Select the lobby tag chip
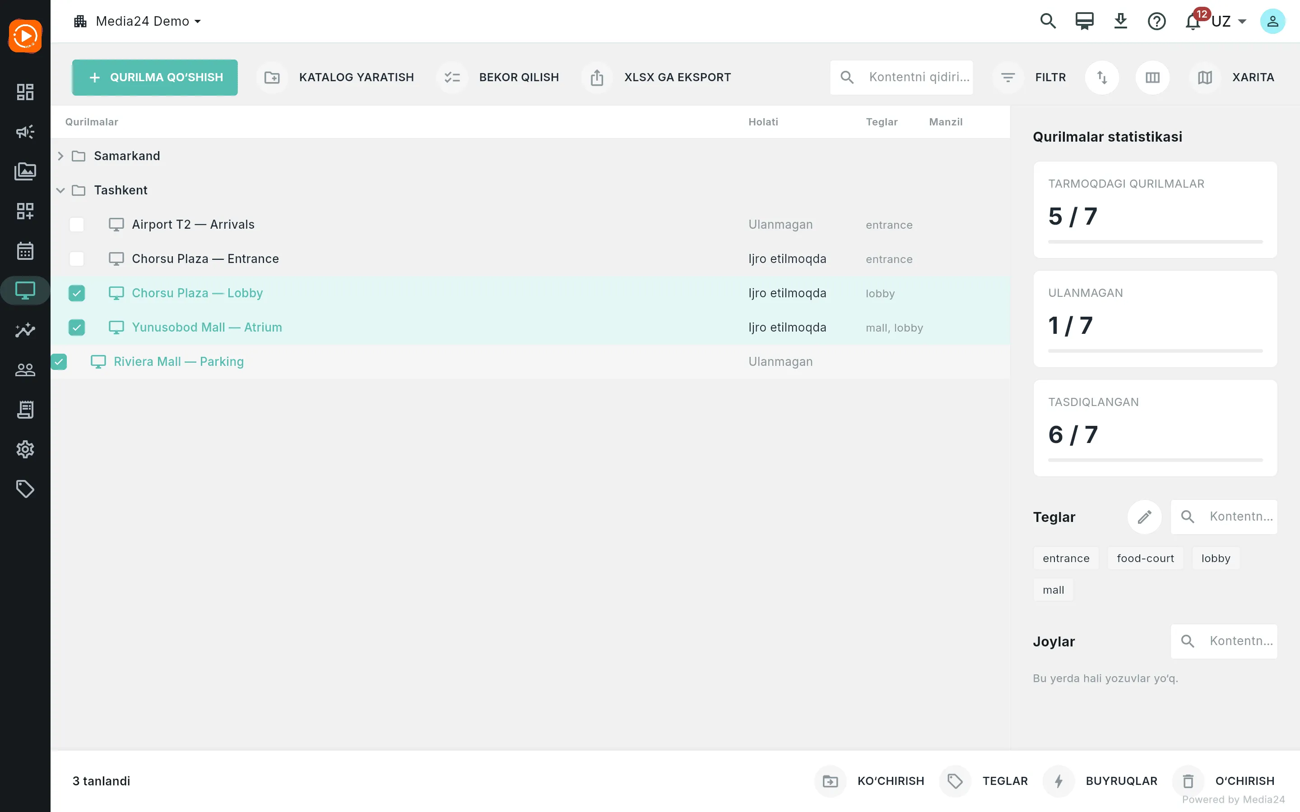This screenshot has width=1300, height=812. point(1216,558)
